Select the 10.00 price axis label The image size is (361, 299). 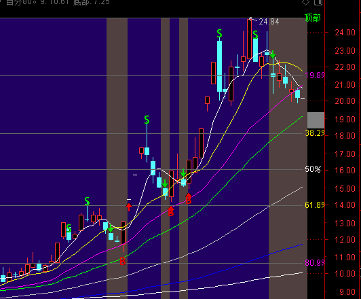tap(345, 274)
